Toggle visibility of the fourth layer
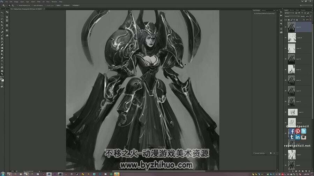 pos(286,59)
